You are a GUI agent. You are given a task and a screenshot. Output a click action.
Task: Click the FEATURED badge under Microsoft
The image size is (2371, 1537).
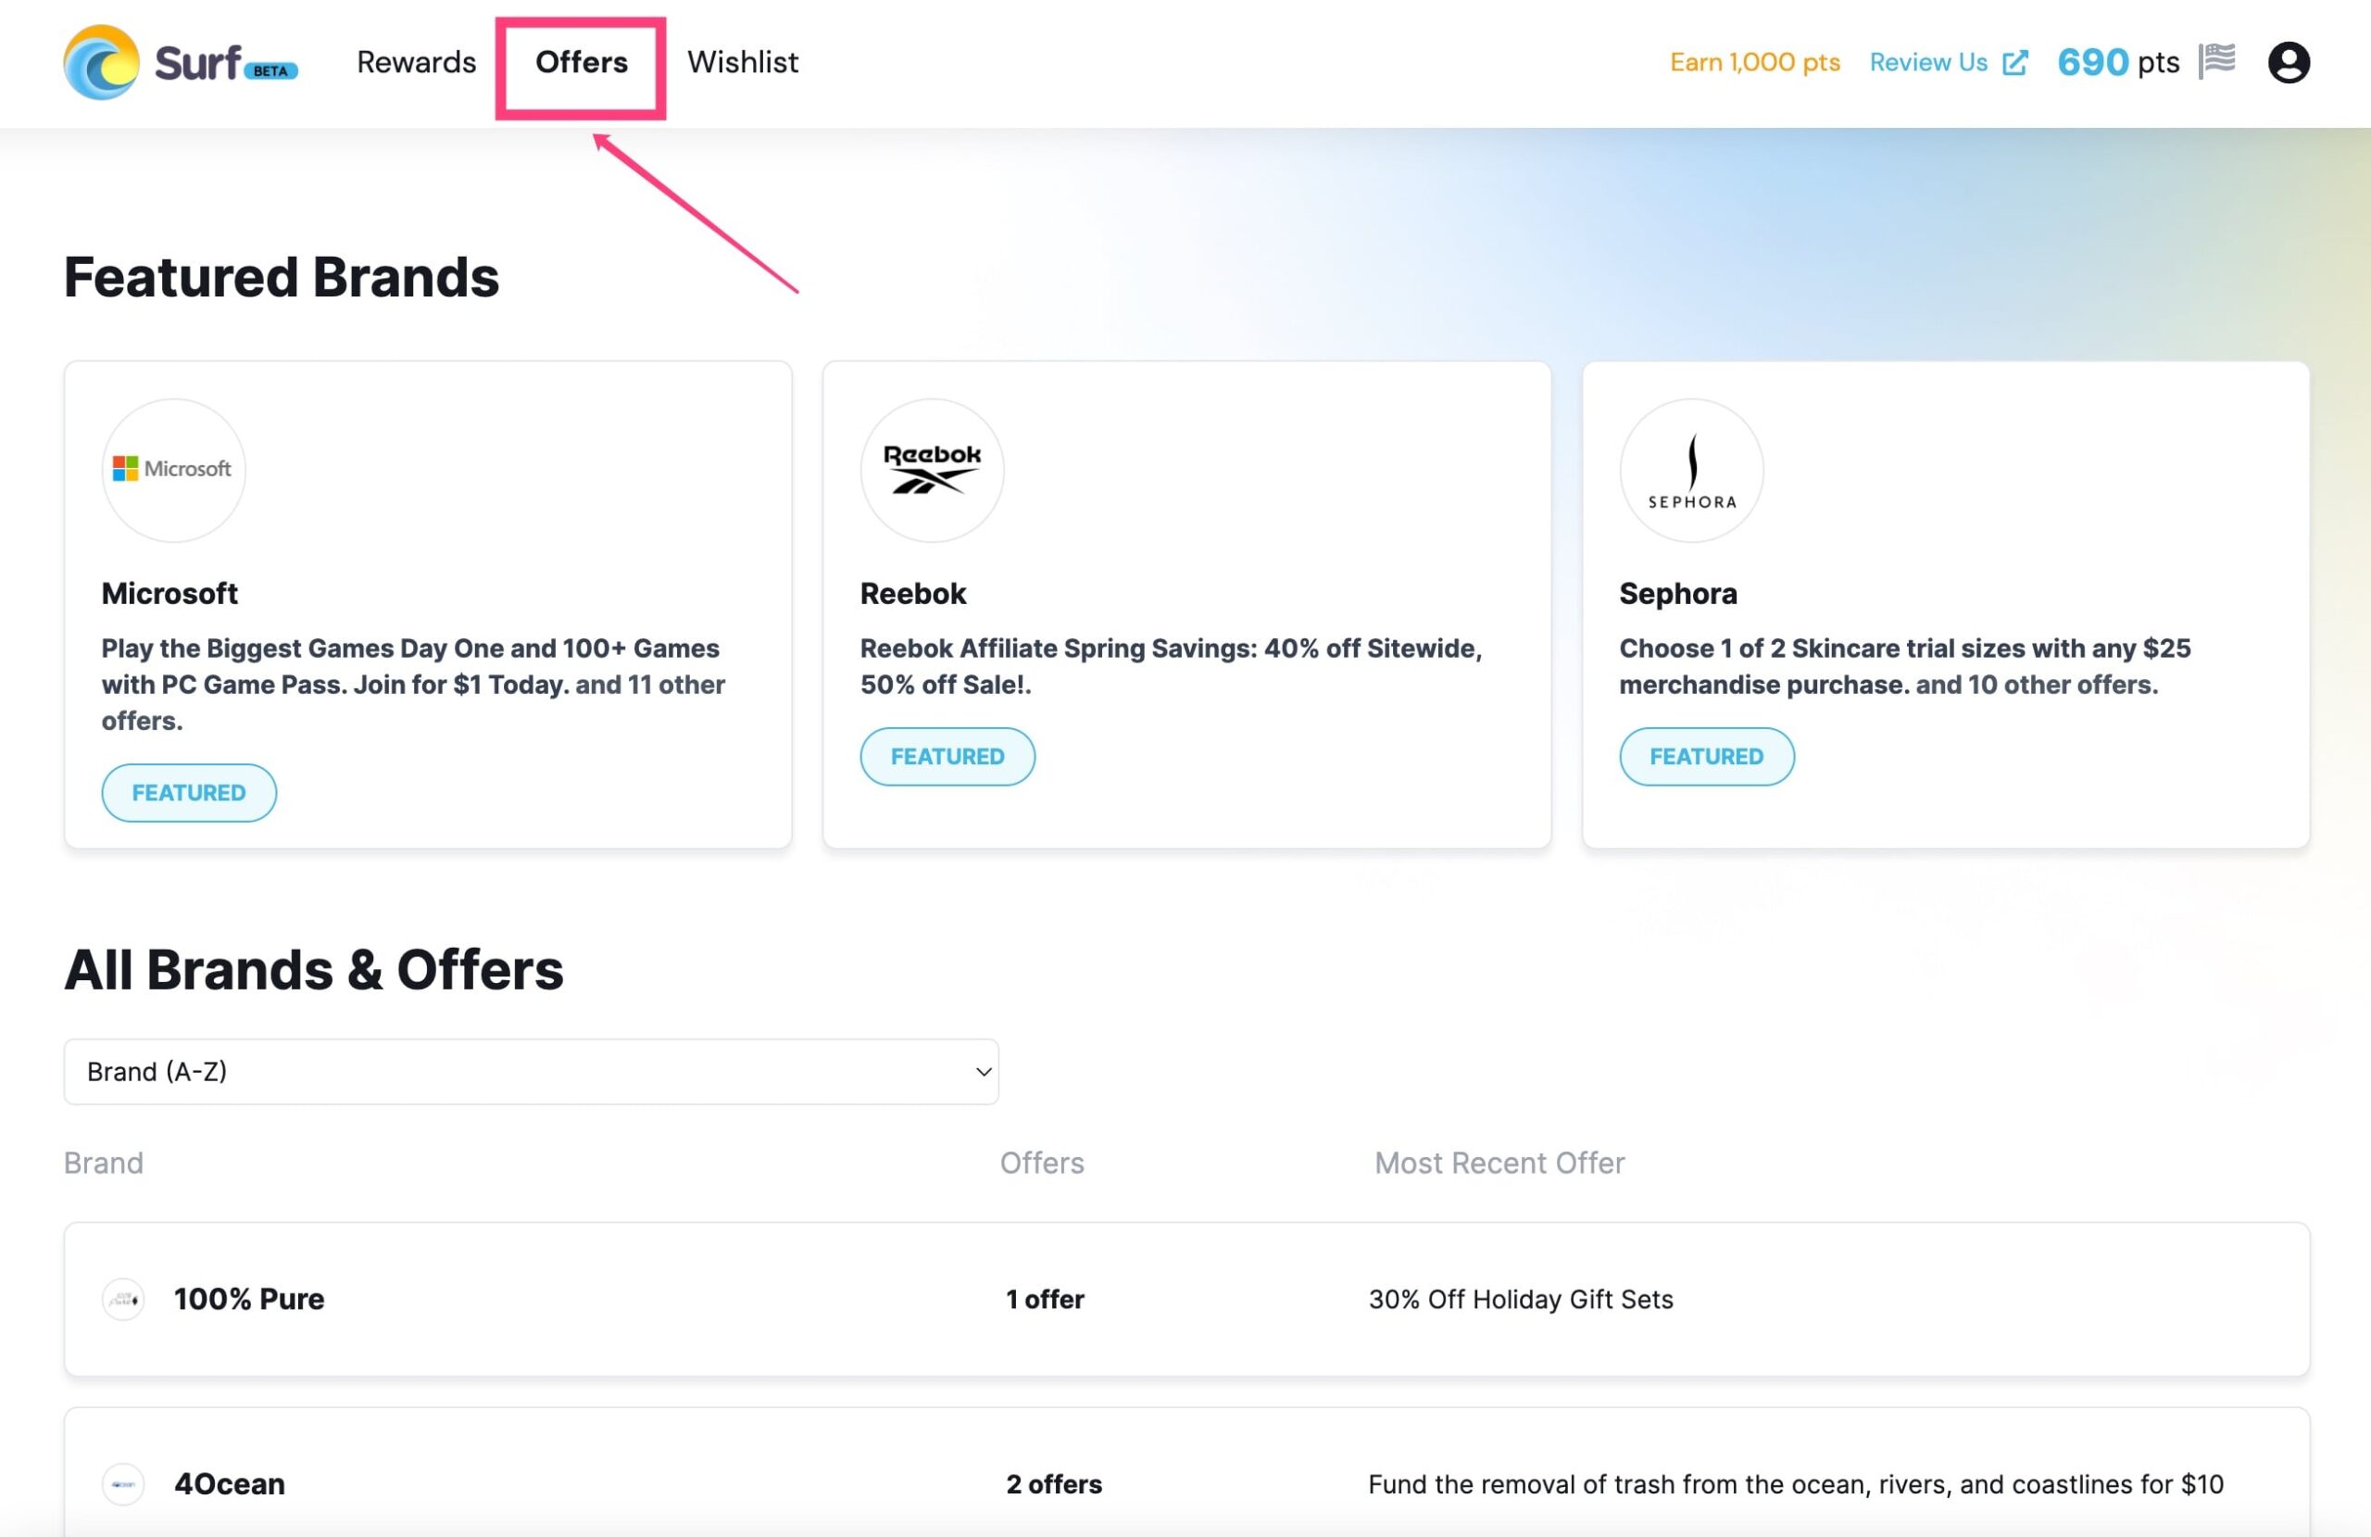pos(188,792)
